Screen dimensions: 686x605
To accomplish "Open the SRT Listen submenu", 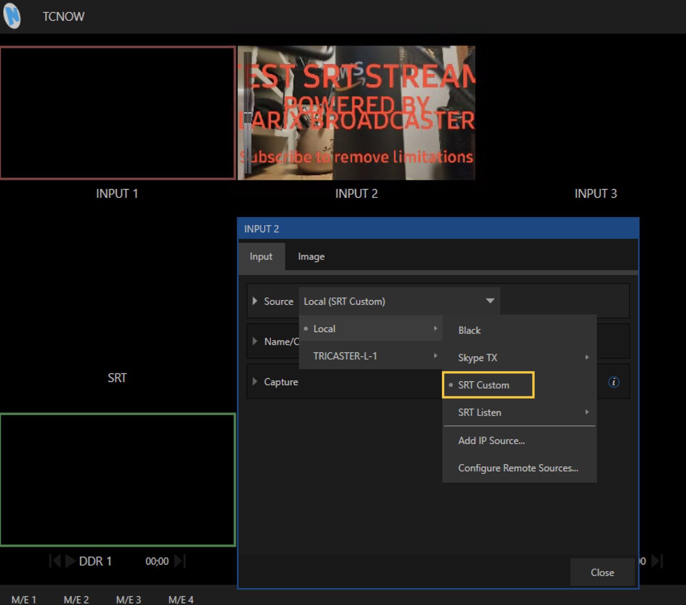I will tap(519, 412).
